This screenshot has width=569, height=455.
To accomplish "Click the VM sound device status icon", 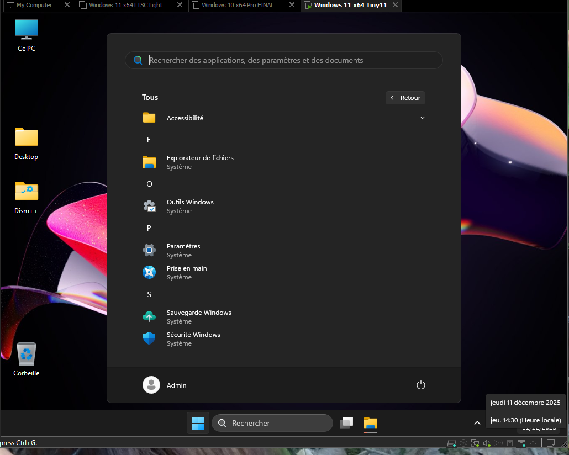I will (487, 443).
